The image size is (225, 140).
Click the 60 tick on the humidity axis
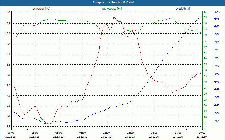(x=205, y=59)
